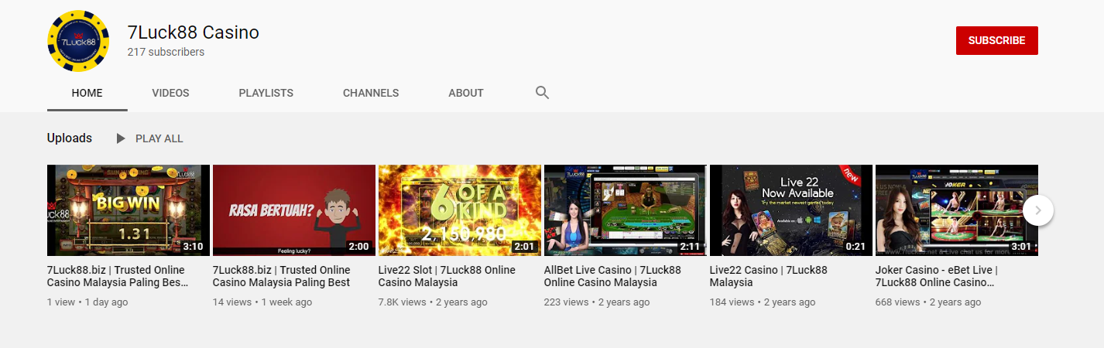Viewport: 1104px width, 348px height.
Task: Click the Uploads section heading
Action: coord(70,138)
